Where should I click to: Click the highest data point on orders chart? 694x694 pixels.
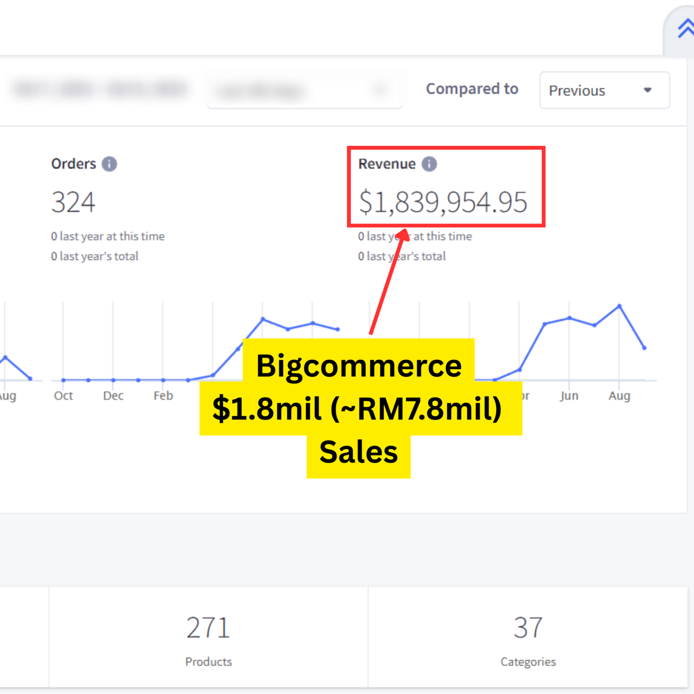tap(263, 319)
